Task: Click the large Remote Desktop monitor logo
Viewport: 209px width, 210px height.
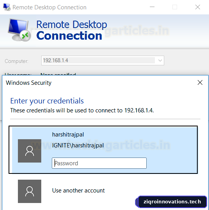Action: [19, 30]
